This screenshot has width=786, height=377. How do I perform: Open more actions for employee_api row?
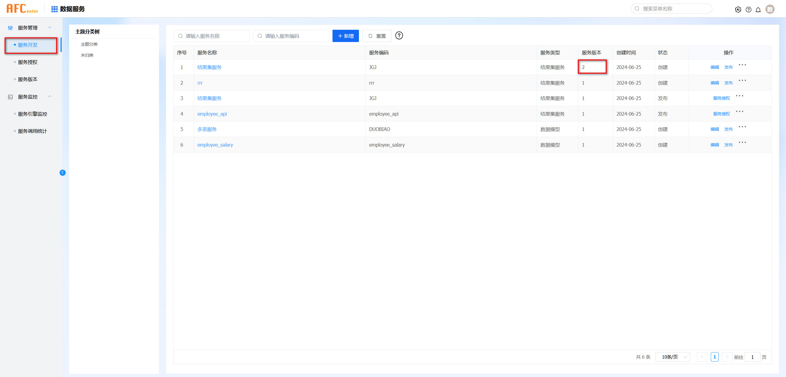point(740,111)
